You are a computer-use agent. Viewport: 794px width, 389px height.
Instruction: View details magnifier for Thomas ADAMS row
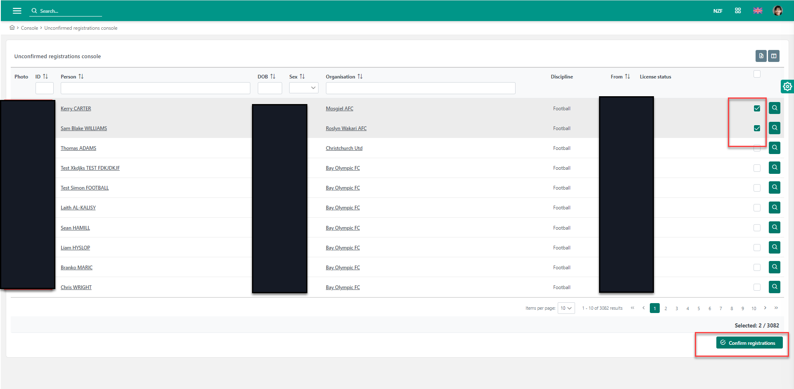click(x=775, y=148)
